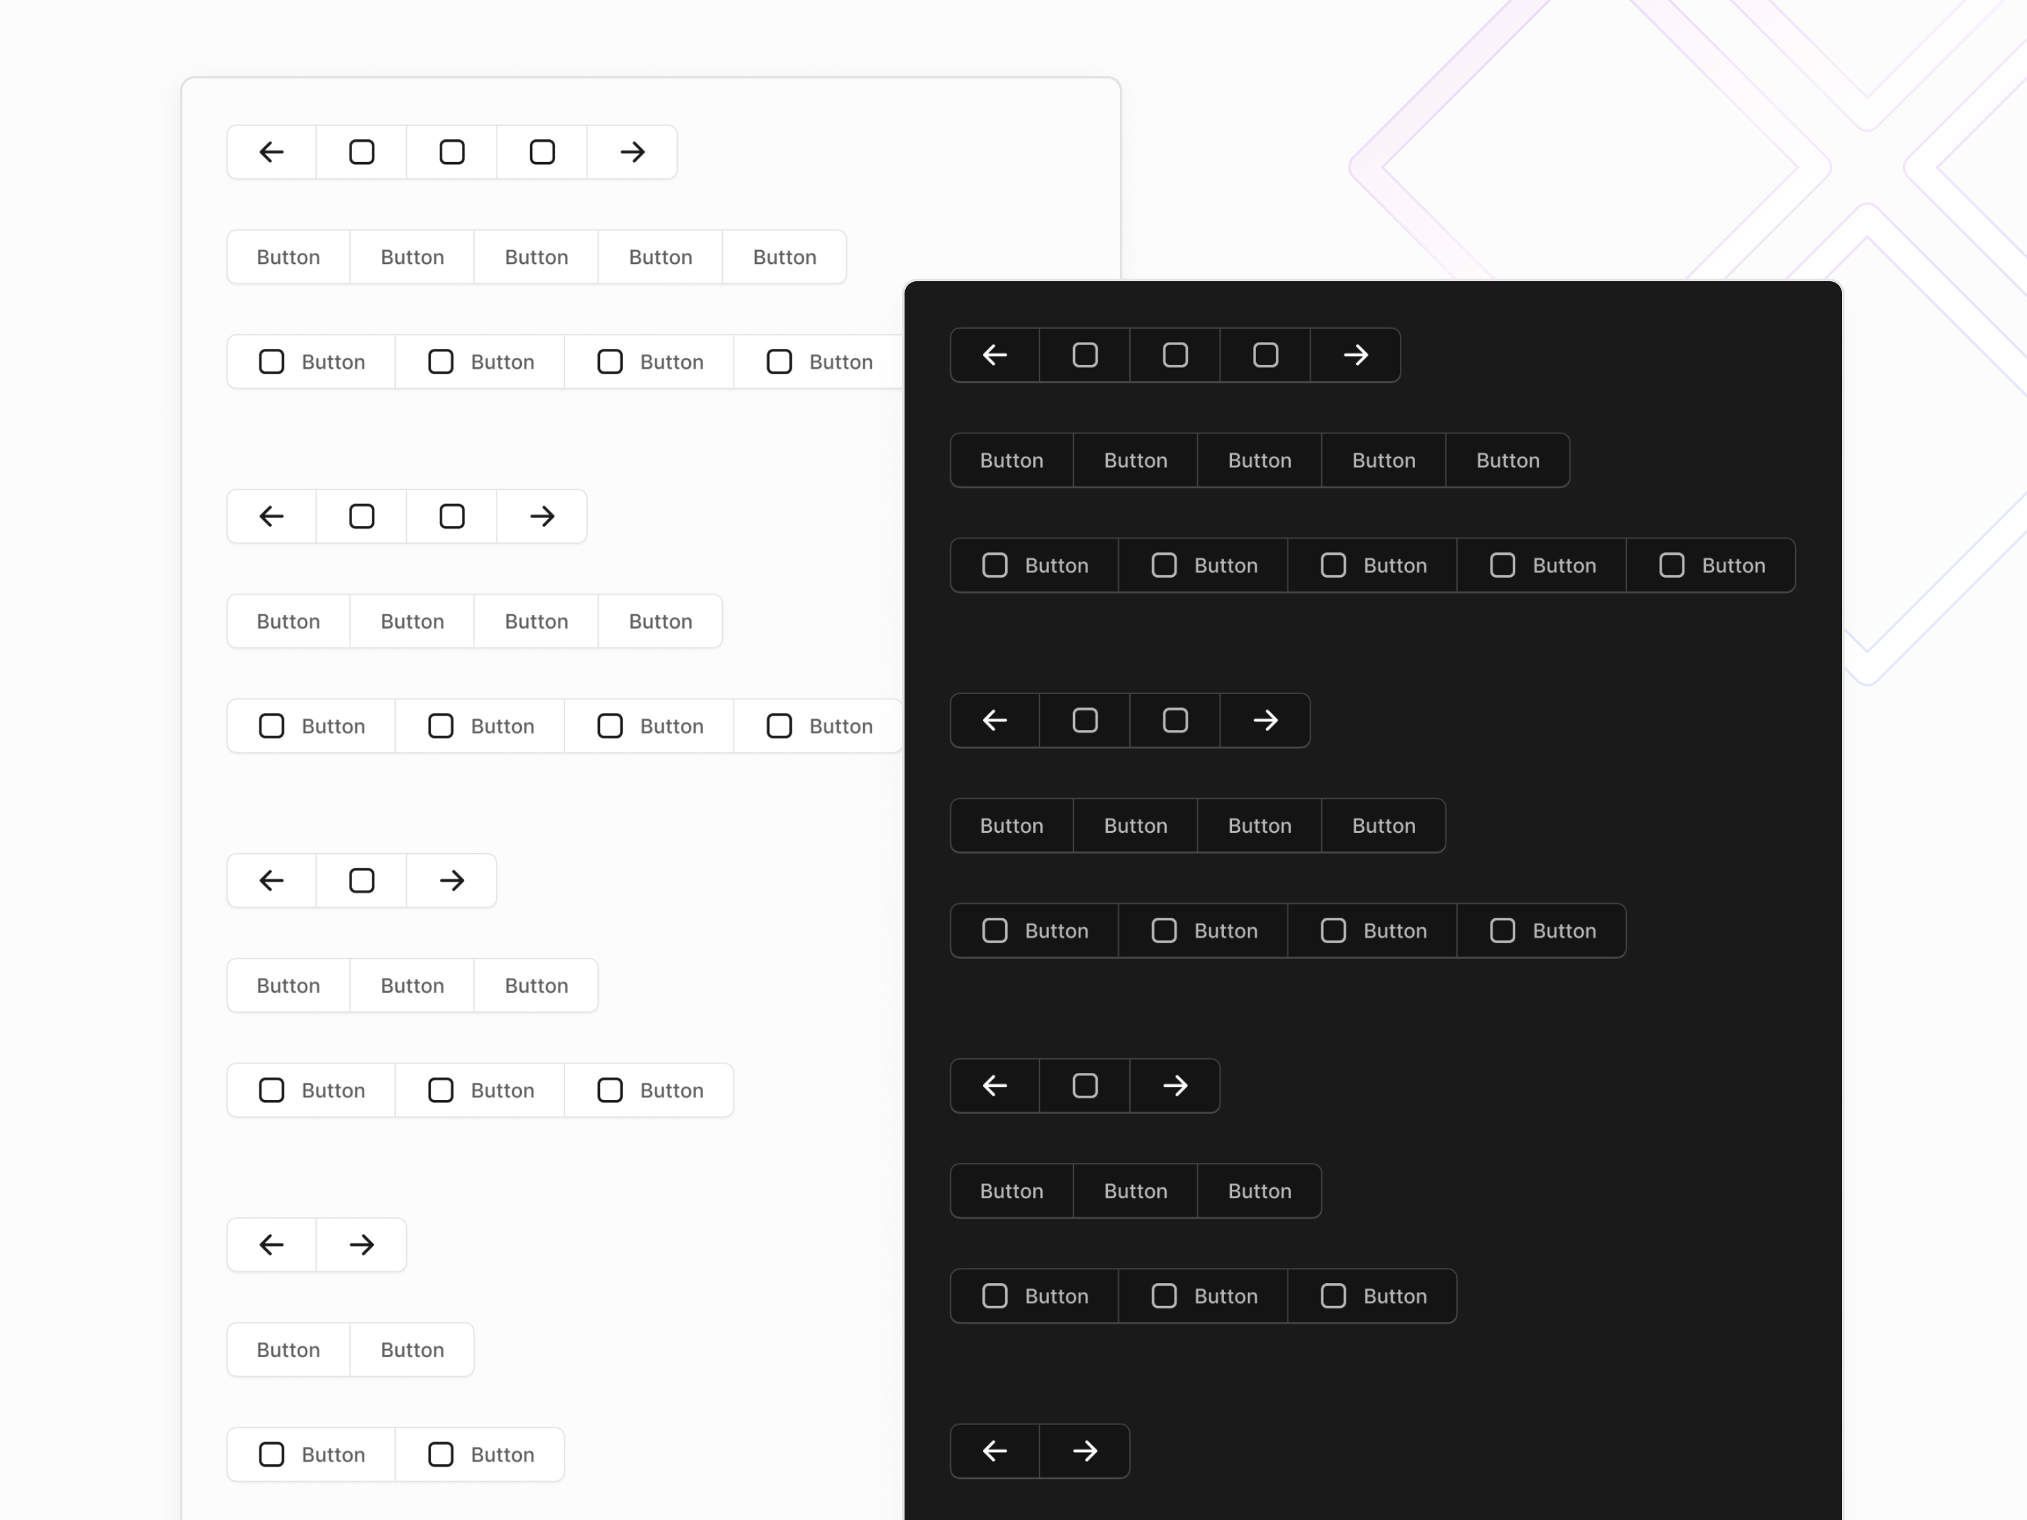The width and height of the screenshot is (2027, 1520).
Task: Click the forward arrow in the bottom dark arrow pair
Action: point(1085,1452)
